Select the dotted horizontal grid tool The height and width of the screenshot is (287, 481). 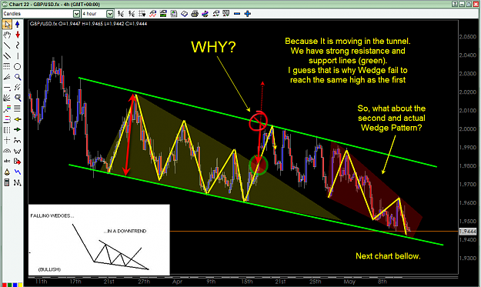tap(7, 66)
